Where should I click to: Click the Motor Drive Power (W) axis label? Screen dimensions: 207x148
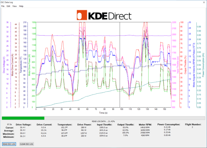point(29,65)
